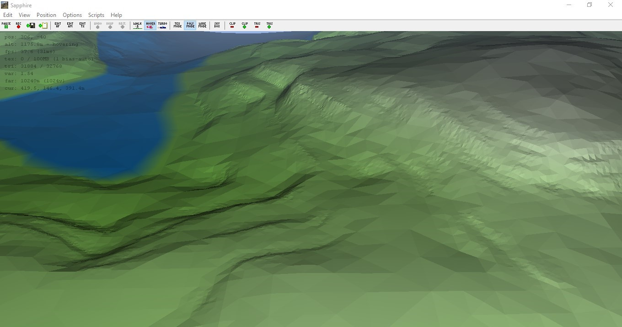This screenshot has height=327, width=622.
Task: Click the 'pos: 306, -40' overlay readout
Action: [26, 37]
